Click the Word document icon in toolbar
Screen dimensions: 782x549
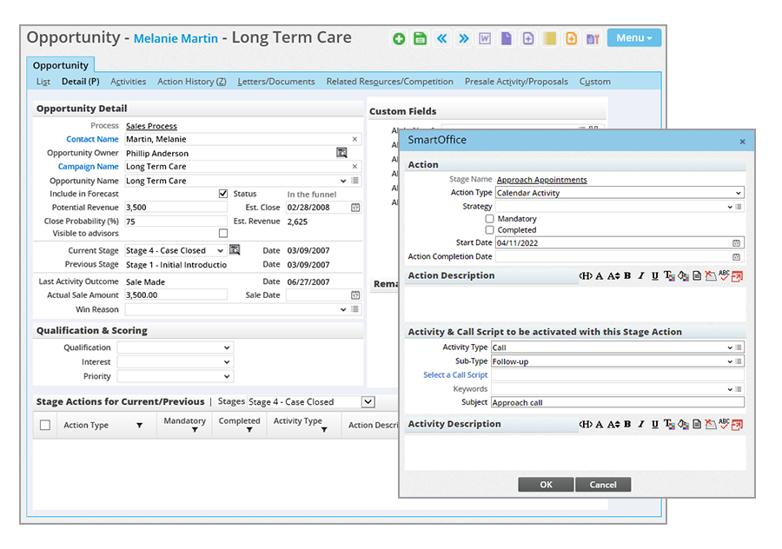click(484, 38)
